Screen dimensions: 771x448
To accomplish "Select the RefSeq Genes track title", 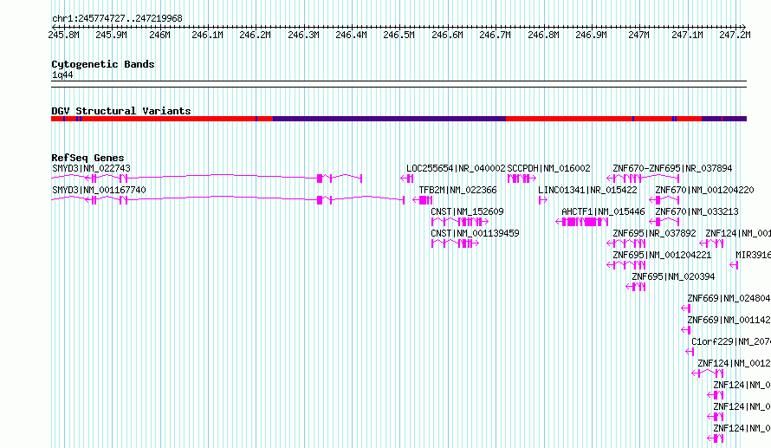I will (x=87, y=158).
